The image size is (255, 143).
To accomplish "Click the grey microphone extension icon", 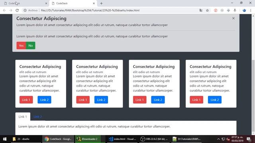I will click(235, 10).
